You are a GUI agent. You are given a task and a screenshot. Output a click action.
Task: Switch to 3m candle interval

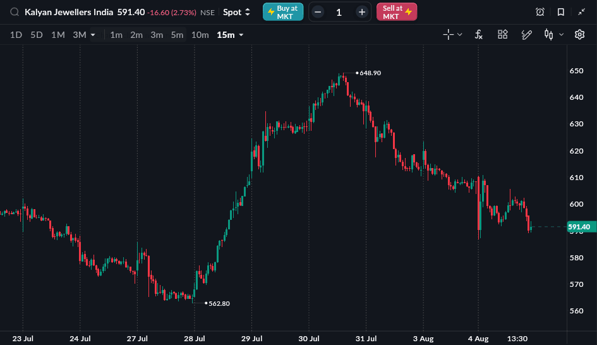tap(157, 35)
